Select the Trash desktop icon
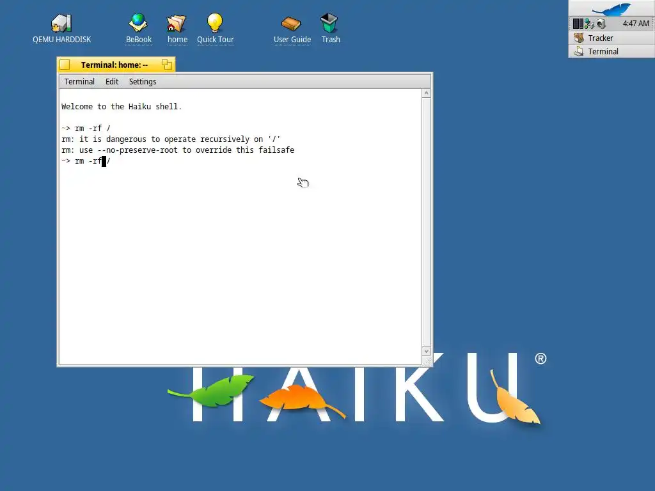The width and height of the screenshot is (655, 491). (329, 22)
